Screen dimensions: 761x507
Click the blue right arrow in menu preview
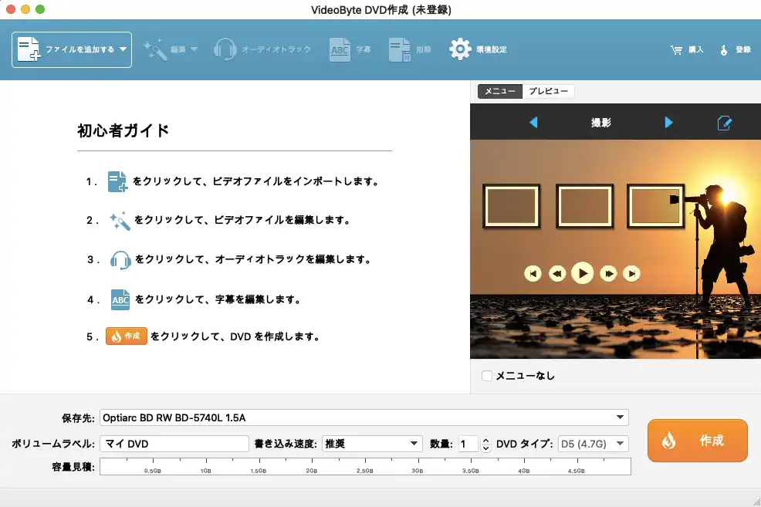[x=668, y=122]
